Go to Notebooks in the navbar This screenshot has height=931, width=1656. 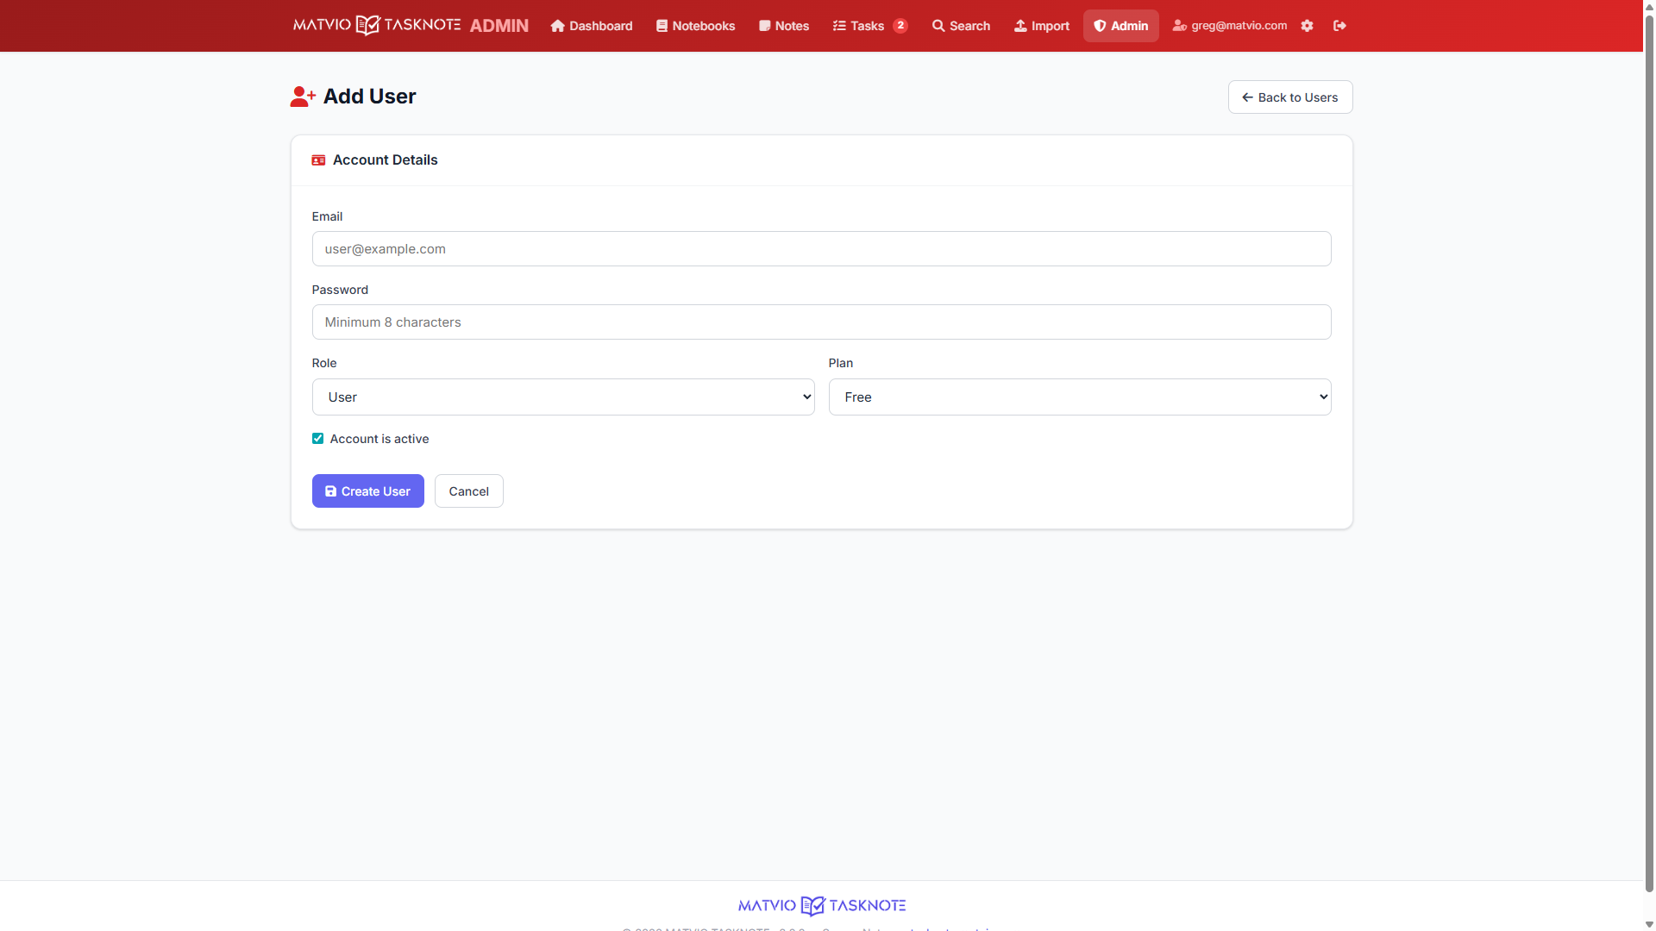coord(695,26)
